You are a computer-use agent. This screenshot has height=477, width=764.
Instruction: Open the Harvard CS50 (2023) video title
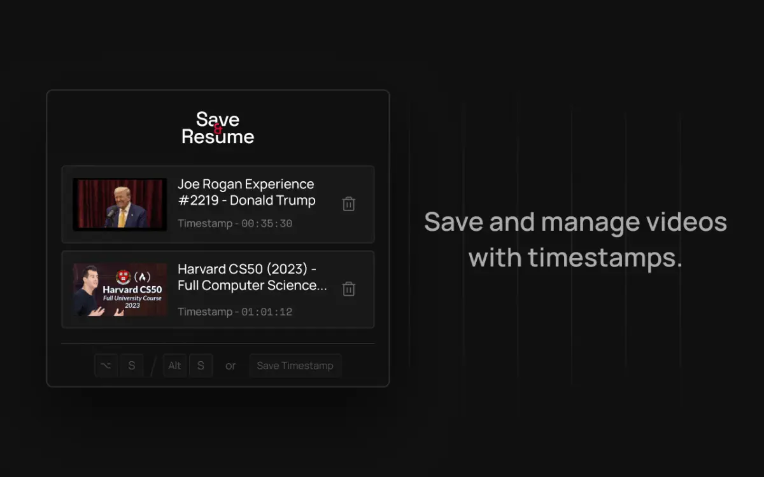tap(252, 277)
